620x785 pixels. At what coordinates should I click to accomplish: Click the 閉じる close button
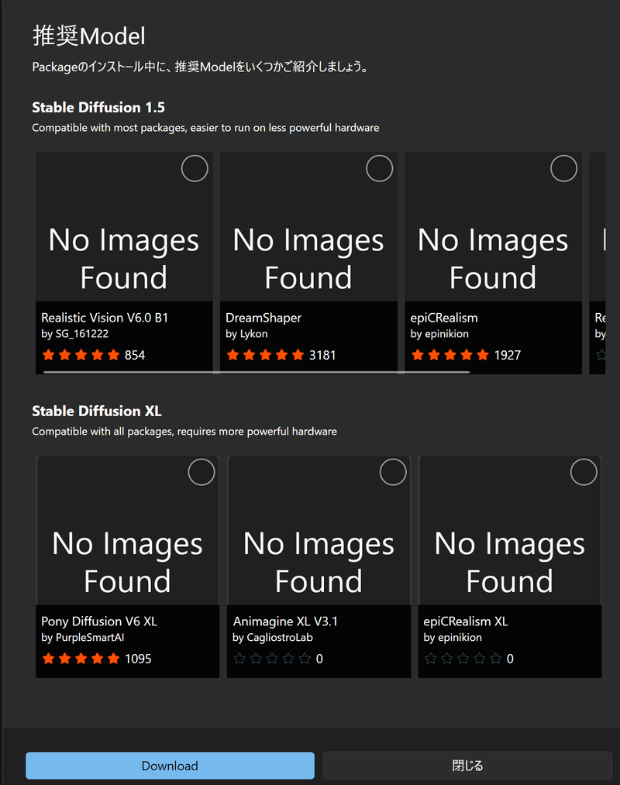(x=467, y=766)
